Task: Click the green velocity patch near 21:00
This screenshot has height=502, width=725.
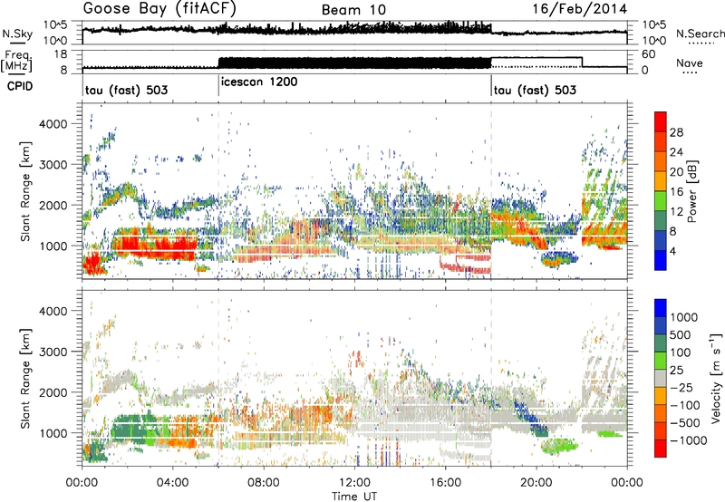Action: click(559, 447)
